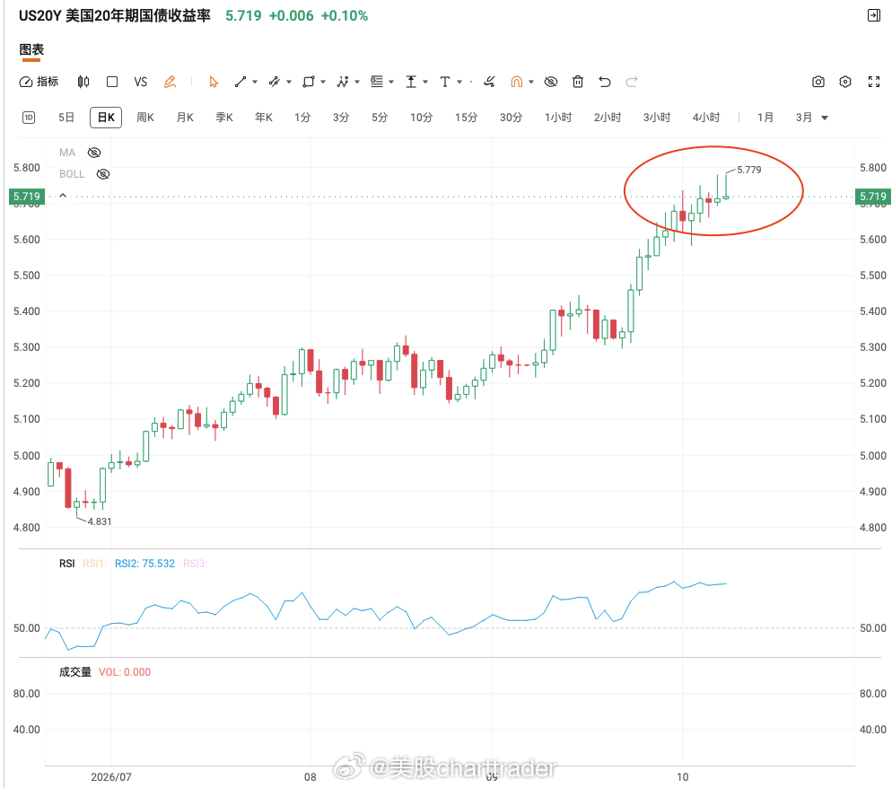The height and width of the screenshot is (788, 892).
Task: Enter fullscreen chart mode
Action: tap(874, 82)
